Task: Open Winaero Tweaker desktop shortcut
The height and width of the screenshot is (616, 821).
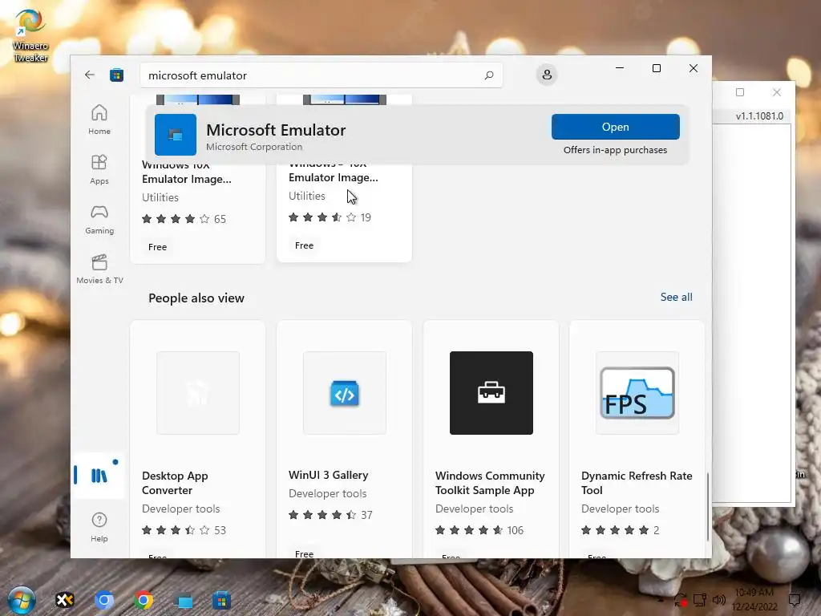Action: [30, 35]
